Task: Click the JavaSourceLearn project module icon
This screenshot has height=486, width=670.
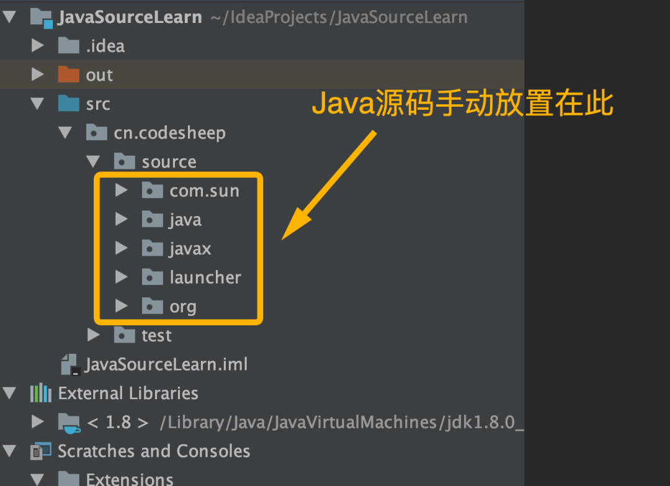Action: [x=42, y=17]
